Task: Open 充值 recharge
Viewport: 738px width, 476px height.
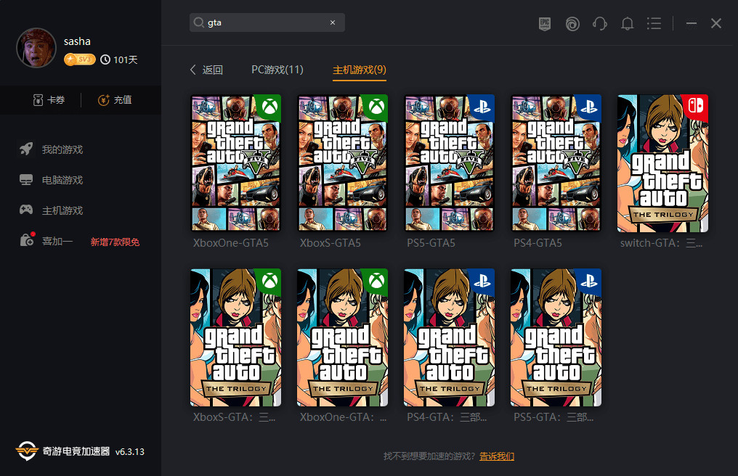Action: coord(115,99)
